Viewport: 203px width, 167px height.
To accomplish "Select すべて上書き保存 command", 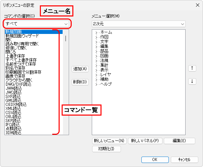I will [x=33, y=60].
